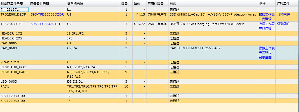Screen dimensions: 299x112
Task: Open 数据工作表 link in the TPD2E001DZDR row
Action: [267, 14]
